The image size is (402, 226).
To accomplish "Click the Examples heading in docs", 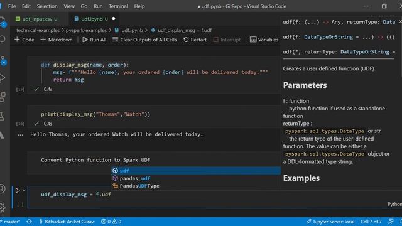I will point(301,178).
